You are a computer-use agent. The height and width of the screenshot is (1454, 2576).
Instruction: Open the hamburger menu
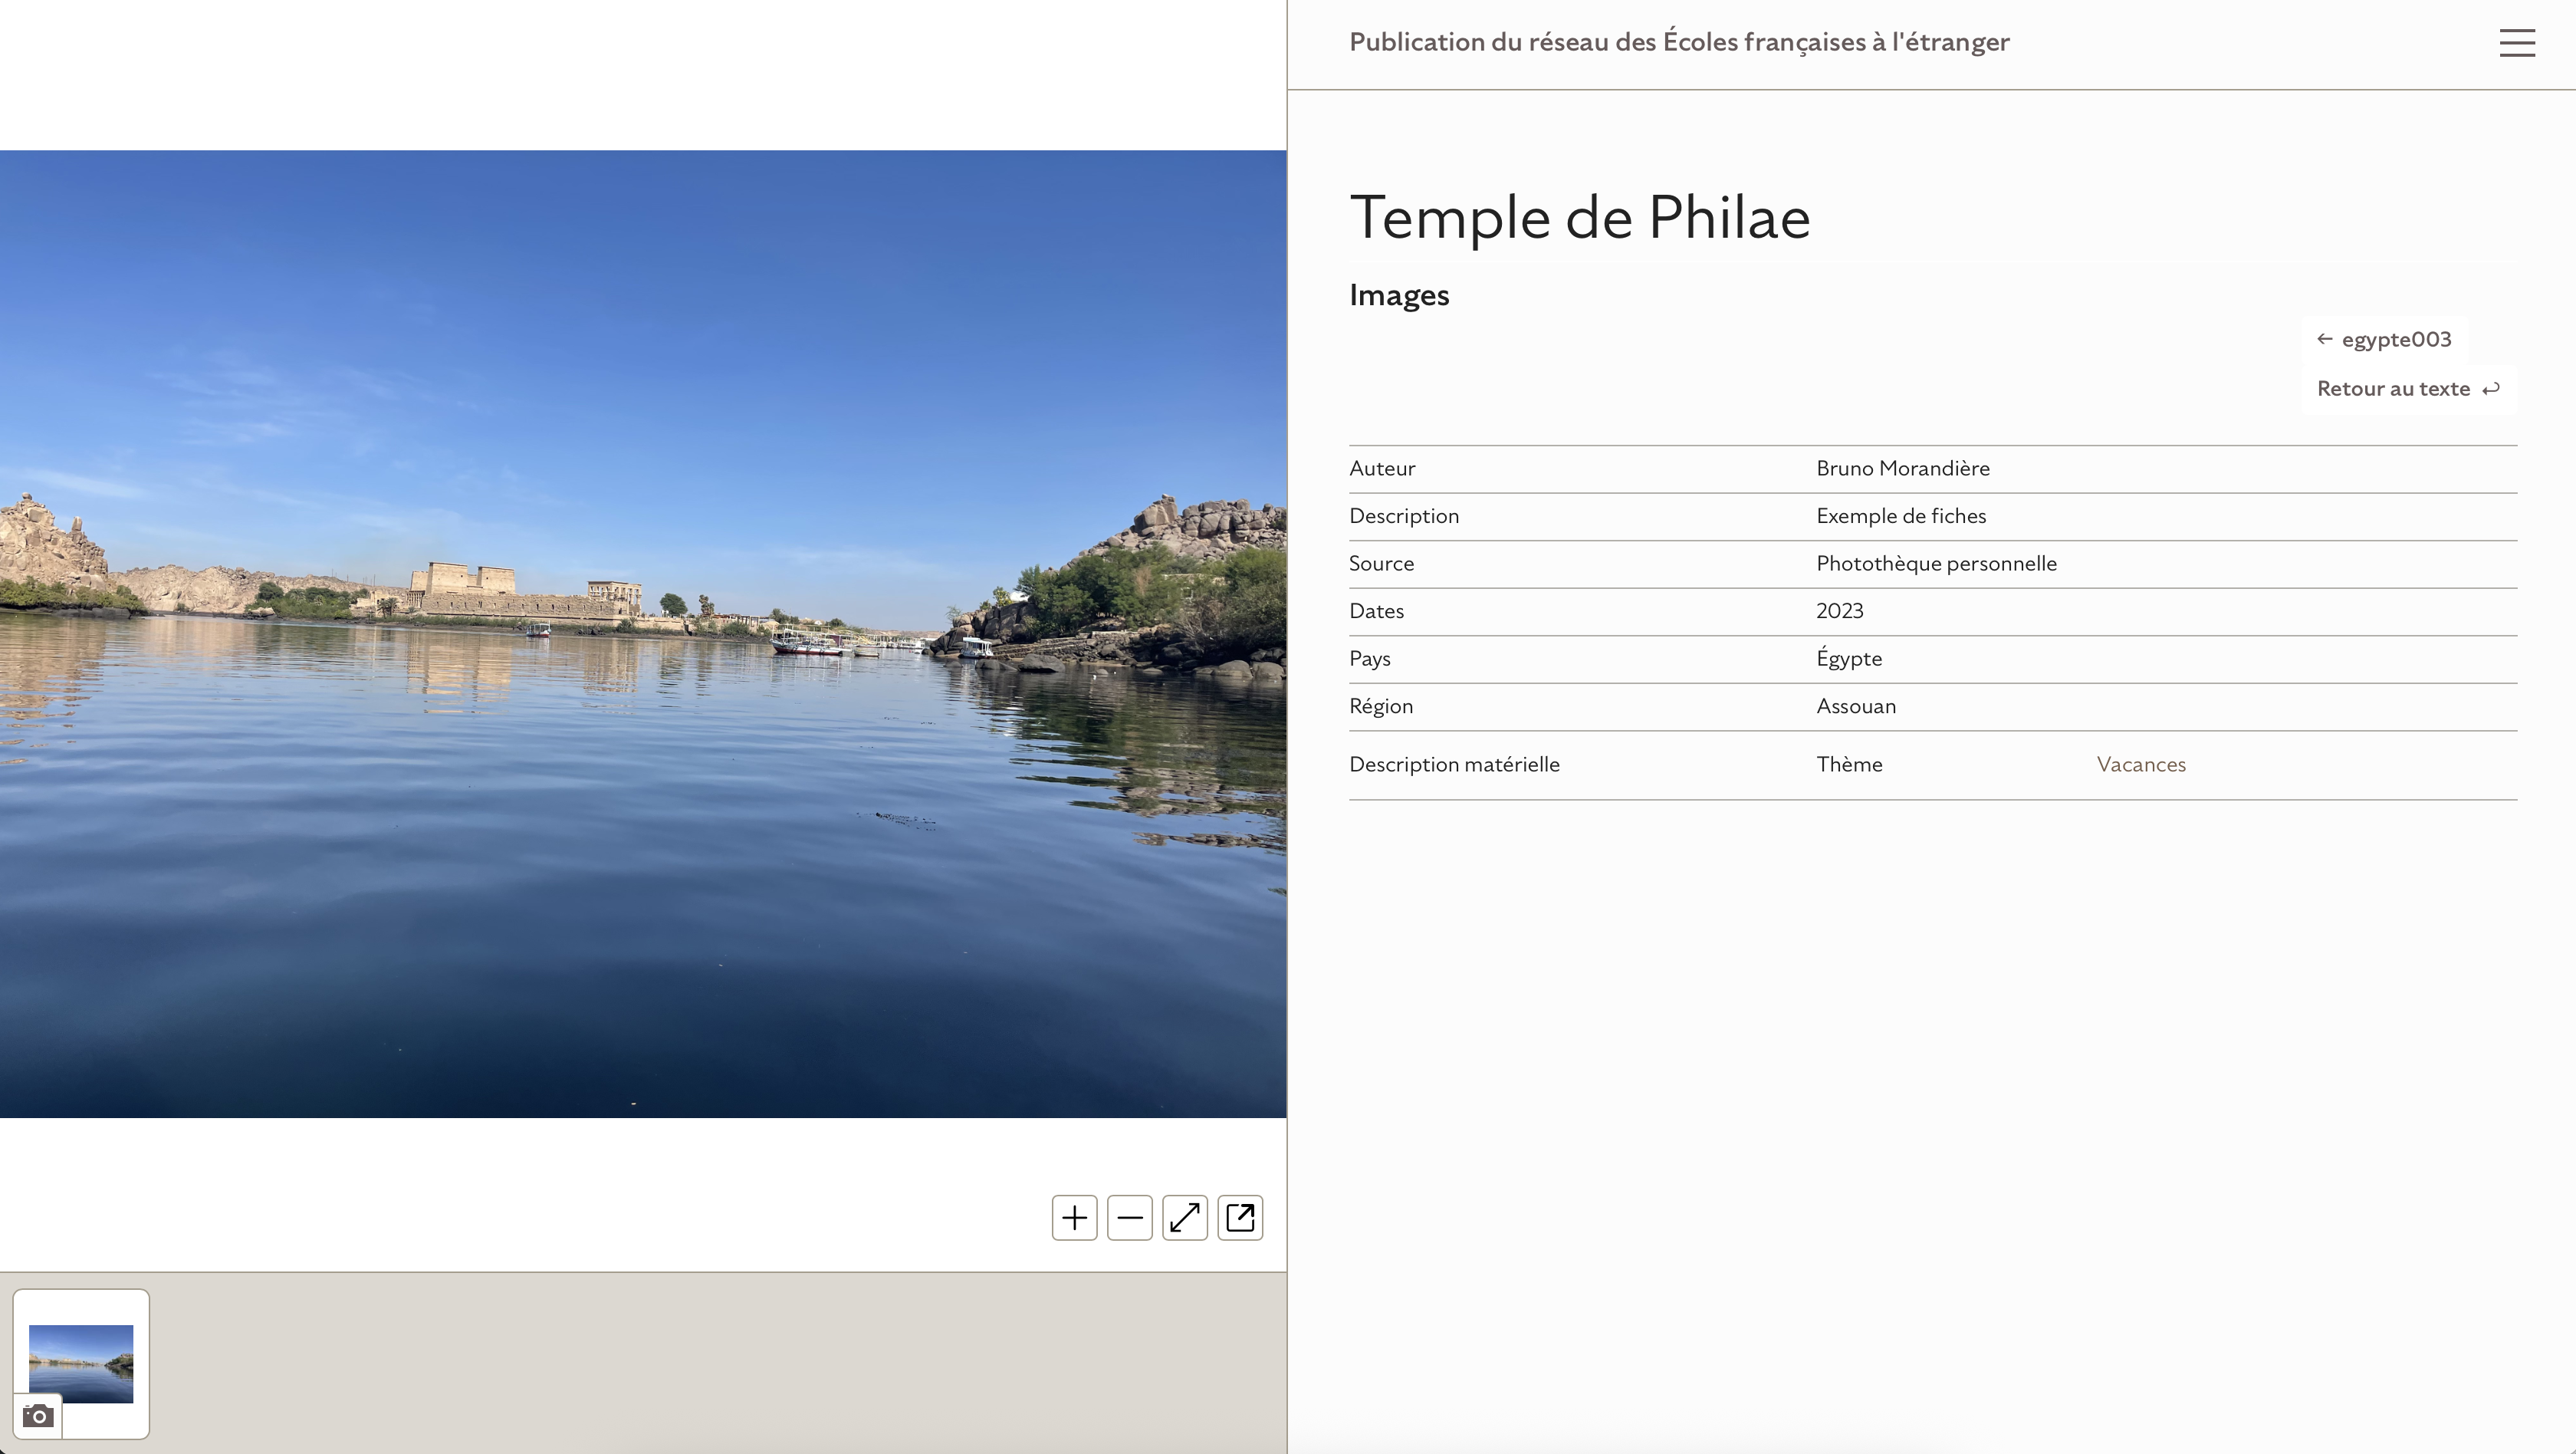click(x=2516, y=43)
